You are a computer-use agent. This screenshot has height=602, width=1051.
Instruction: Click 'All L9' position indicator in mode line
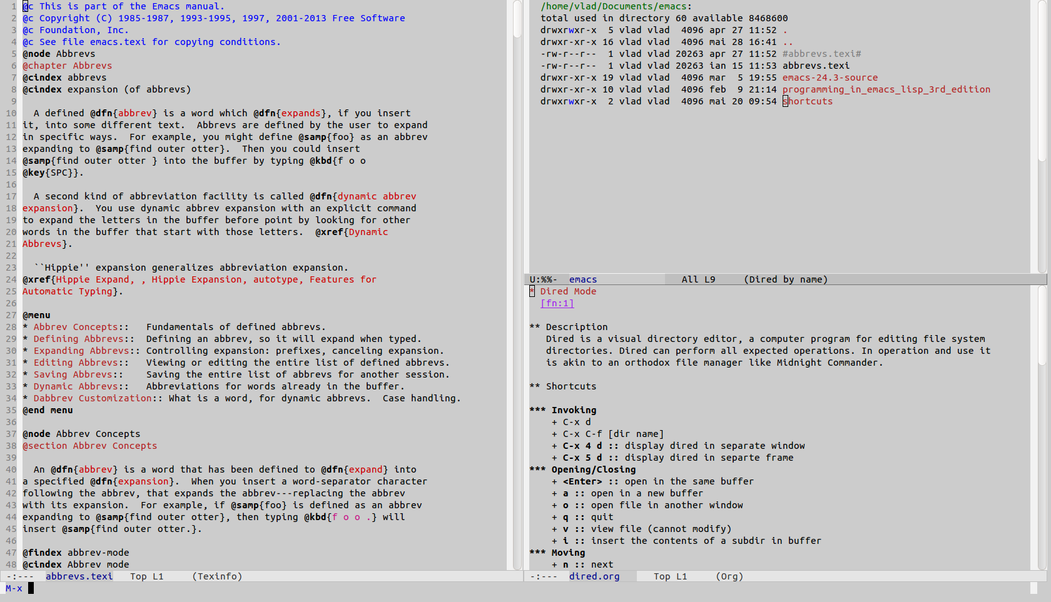[x=698, y=279]
